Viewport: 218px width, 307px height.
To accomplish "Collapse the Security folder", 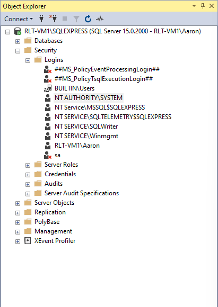I will pyautogui.click(x=18, y=51).
